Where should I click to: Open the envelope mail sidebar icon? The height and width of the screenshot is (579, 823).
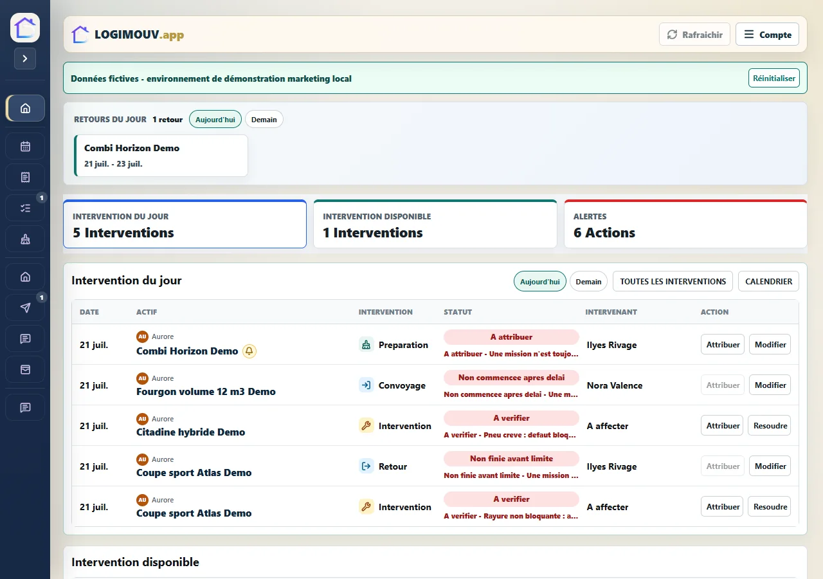click(x=26, y=369)
